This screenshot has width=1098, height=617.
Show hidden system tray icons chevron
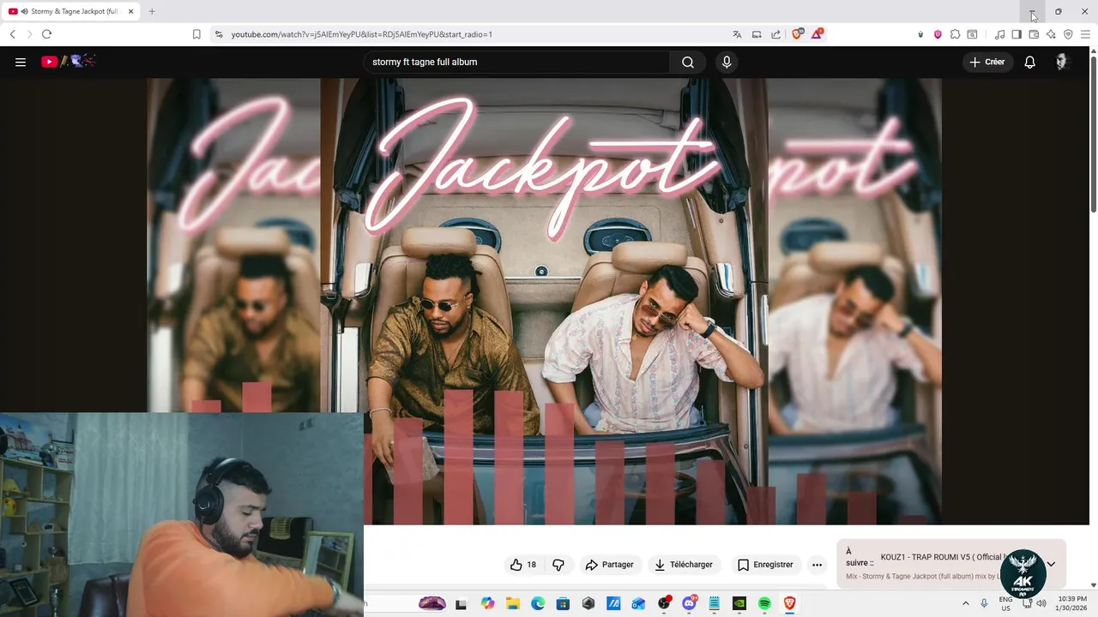(x=966, y=603)
